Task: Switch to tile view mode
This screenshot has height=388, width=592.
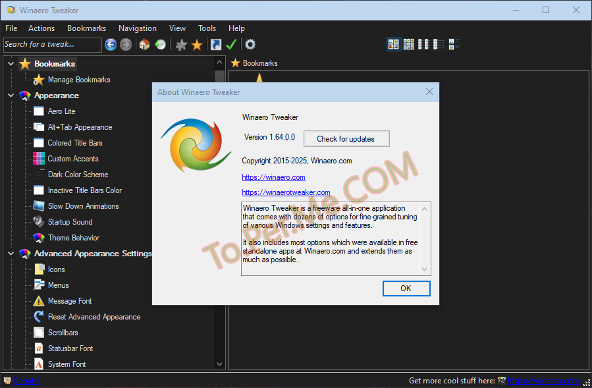Action: point(454,45)
